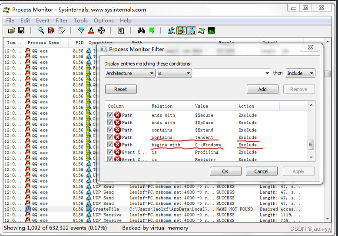
Task: Click red X icon on the tencent filter row
Action: [x=117, y=137]
